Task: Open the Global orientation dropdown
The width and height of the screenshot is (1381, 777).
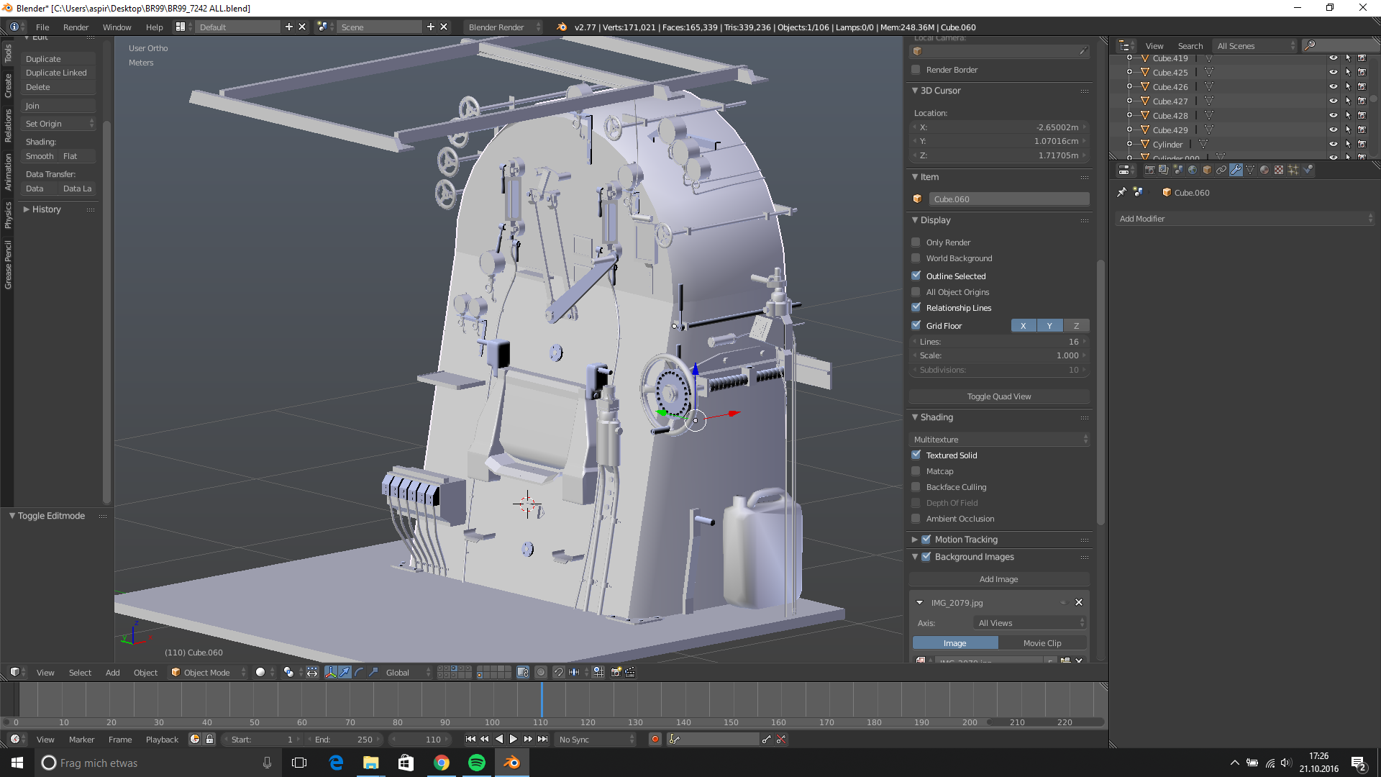Action: (408, 672)
